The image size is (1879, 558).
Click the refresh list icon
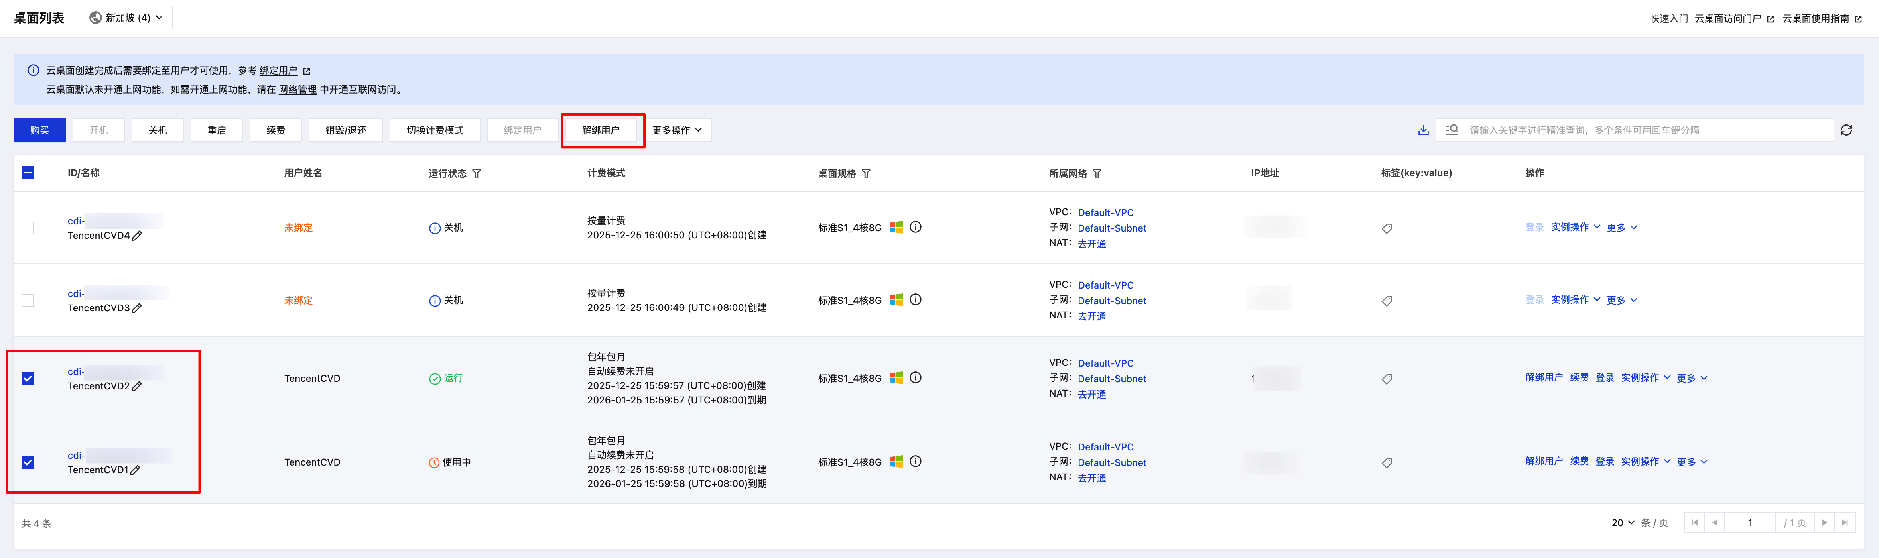pos(1846,130)
